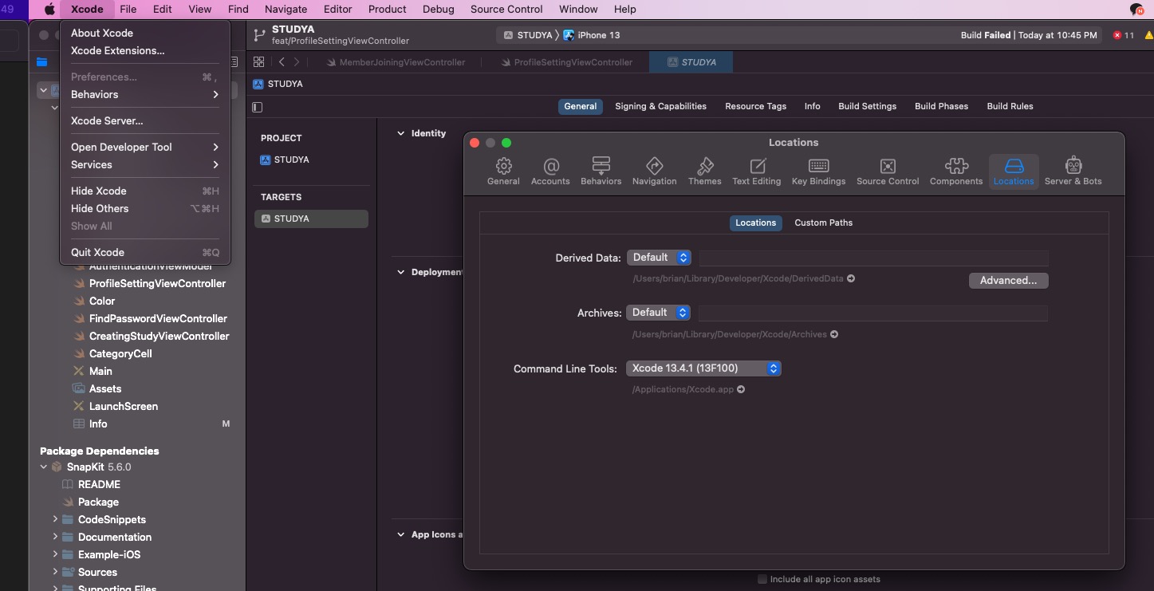This screenshot has height=591, width=1154.
Task: Collapse the Deployment section
Action: point(401,272)
